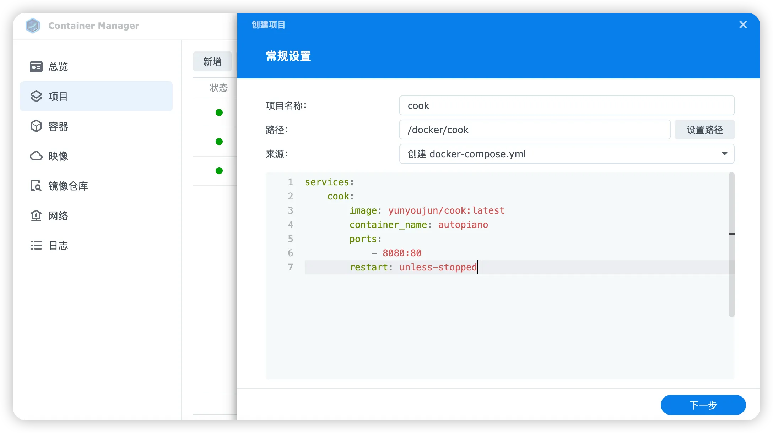Edit the path field /docker/cook
773x433 pixels.
[x=535, y=130]
